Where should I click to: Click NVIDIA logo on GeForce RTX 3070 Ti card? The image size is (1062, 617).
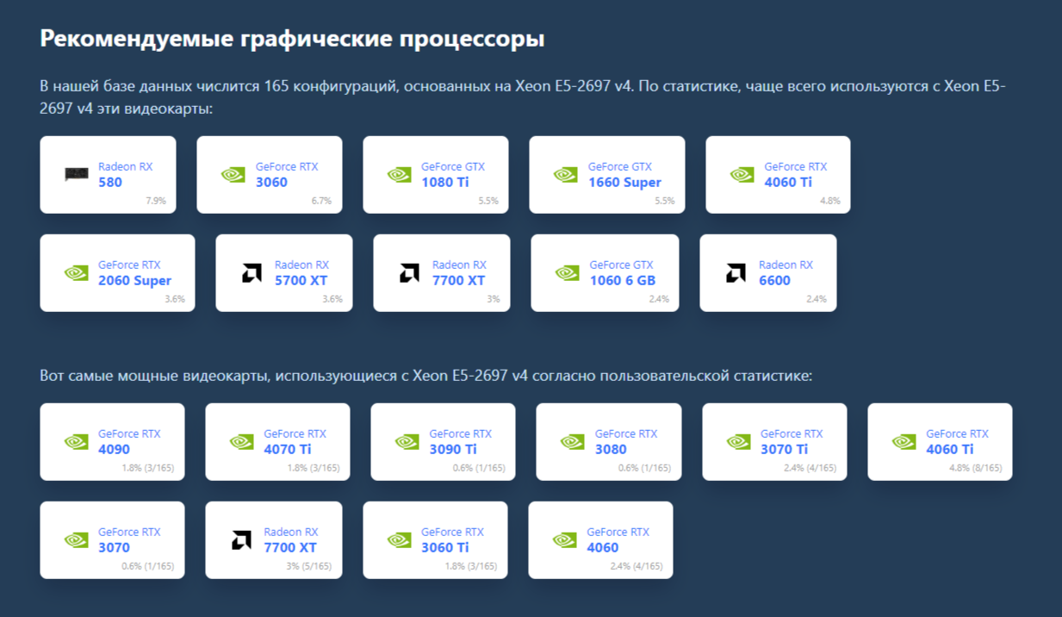739,441
